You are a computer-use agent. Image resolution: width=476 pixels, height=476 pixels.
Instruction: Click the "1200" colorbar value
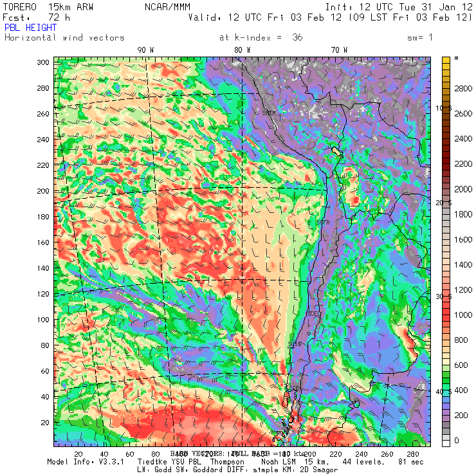(x=463, y=290)
